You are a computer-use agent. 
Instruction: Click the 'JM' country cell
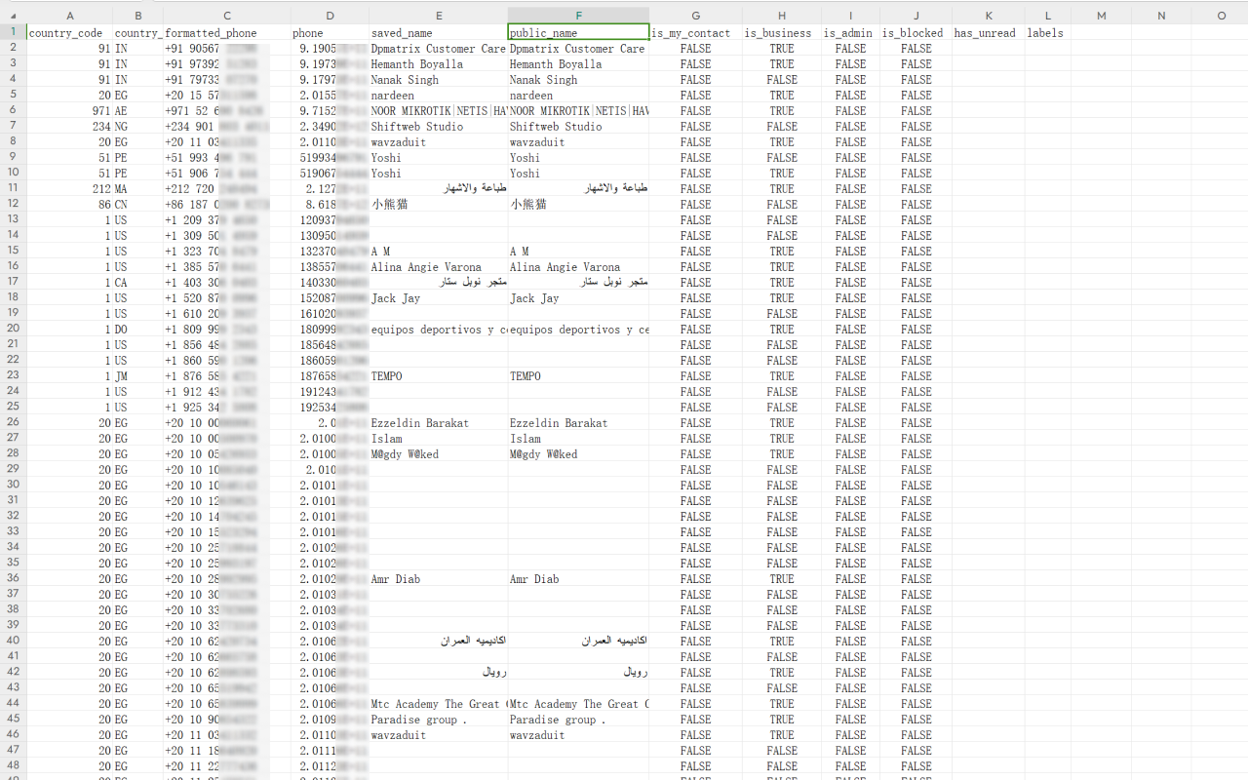137,376
